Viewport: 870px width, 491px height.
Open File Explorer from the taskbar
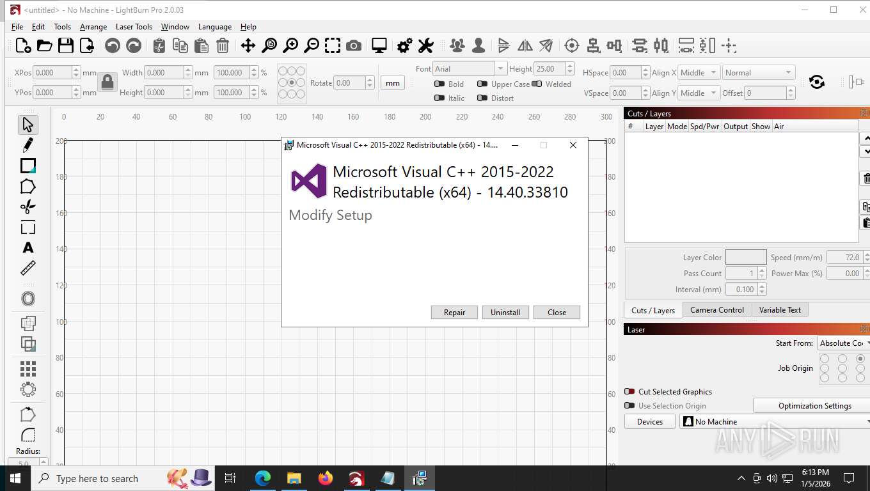[294, 478]
